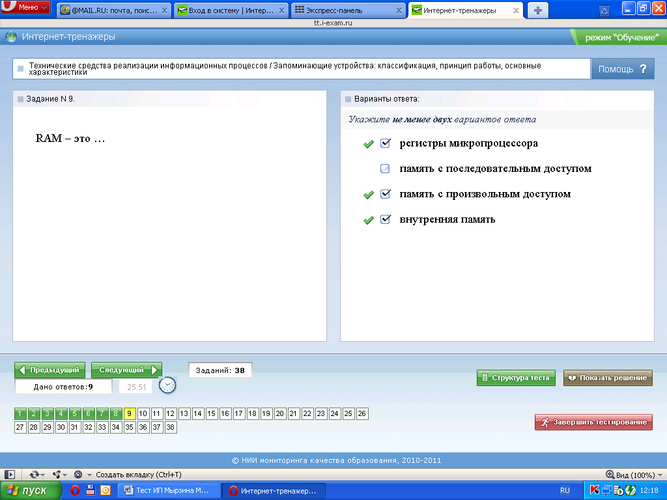This screenshot has height=500, width=667.
Task: Click the Дано ответов:9 counter
Action: click(63, 387)
